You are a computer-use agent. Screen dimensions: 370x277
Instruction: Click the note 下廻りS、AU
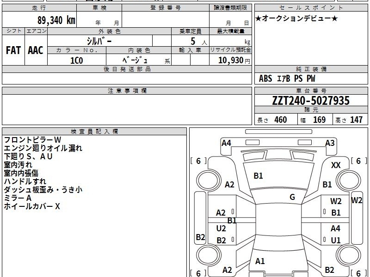28,157
